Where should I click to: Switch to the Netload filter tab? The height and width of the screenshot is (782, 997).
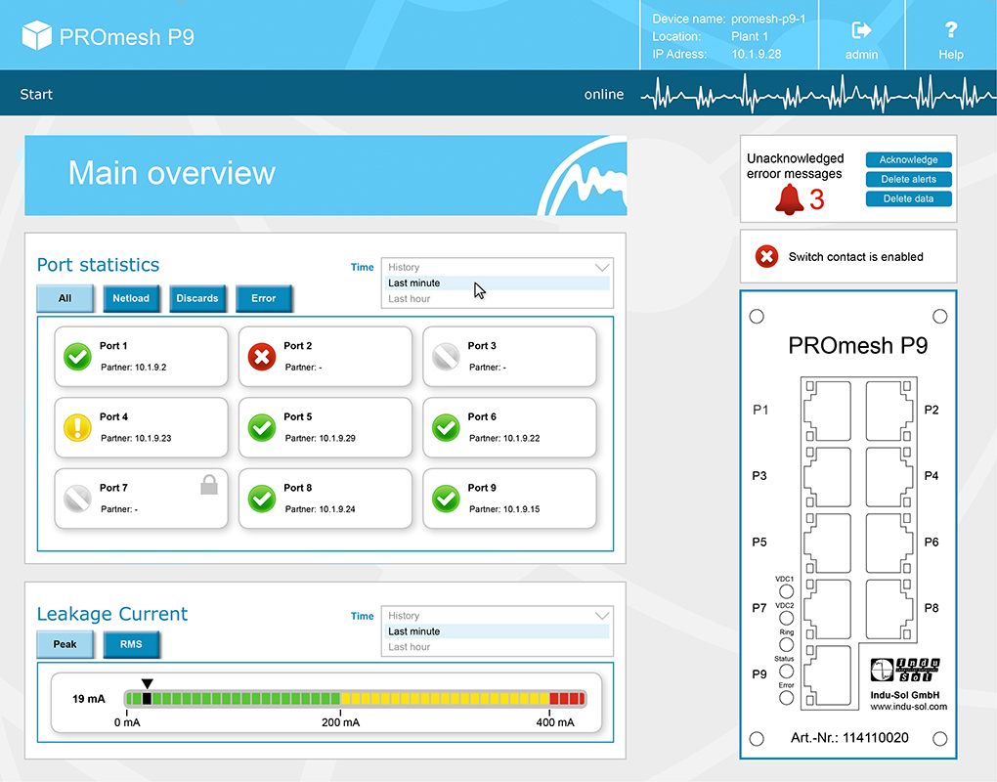click(131, 298)
